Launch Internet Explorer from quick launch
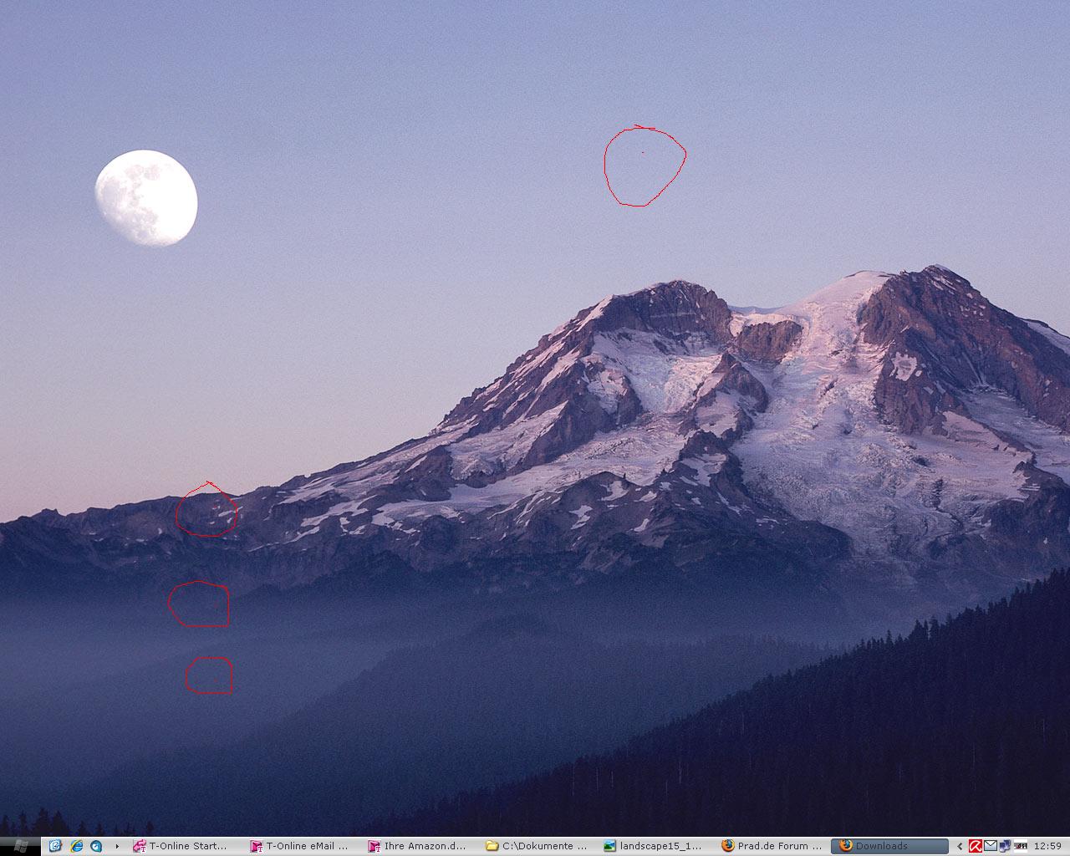The height and width of the screenshot is (856, 1070). tap(77, 846)
